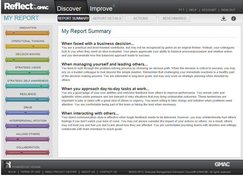The image size is (243, 177).
Task: Open the Report Details tab
Action: coord(107,18)
